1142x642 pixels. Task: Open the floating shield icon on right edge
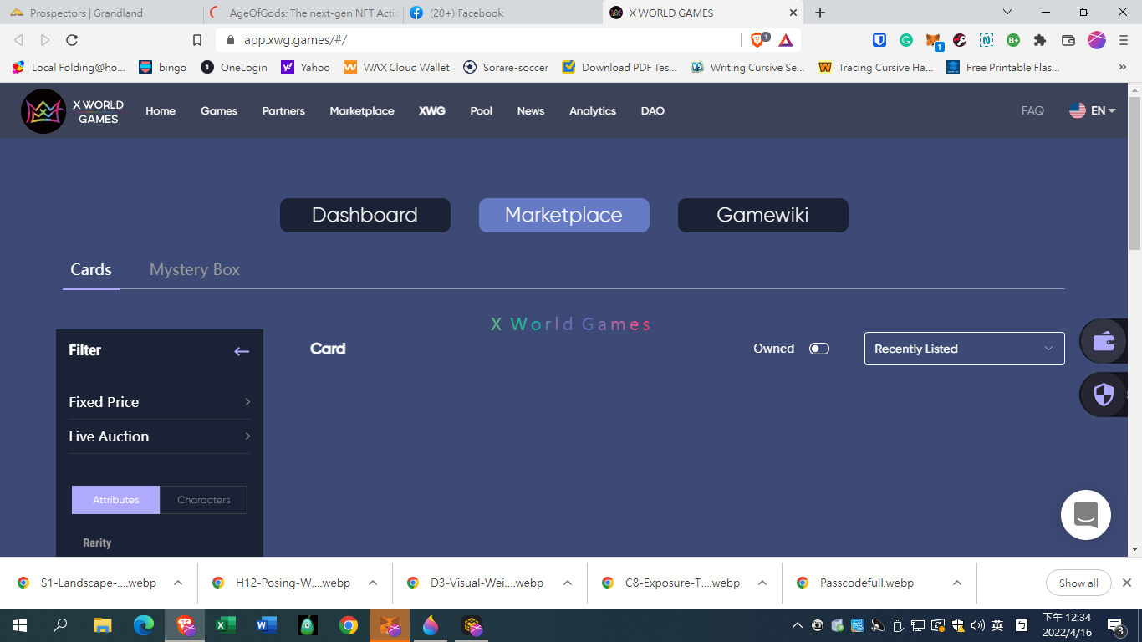(x=1104, y=395)
